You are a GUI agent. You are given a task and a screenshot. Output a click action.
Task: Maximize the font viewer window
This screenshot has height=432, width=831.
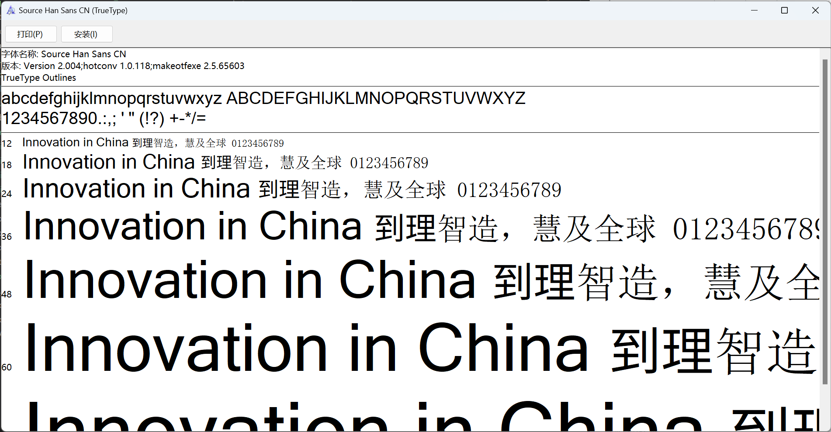coord(784,10)
